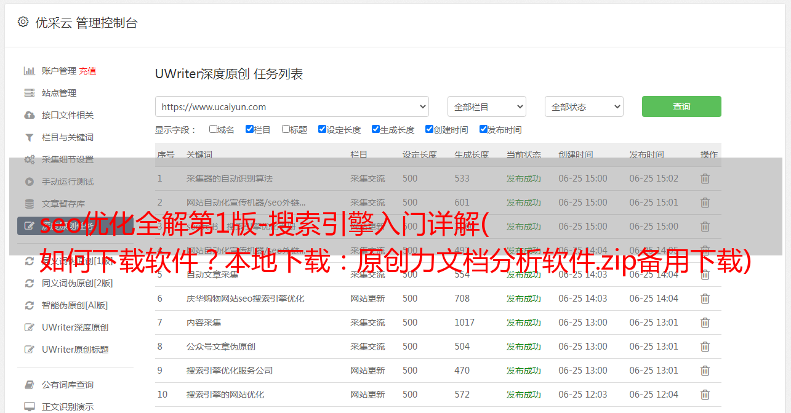791x413 pixels.
Task: Open 文章暂存库 in the sidebar
Action: point(63,204)
